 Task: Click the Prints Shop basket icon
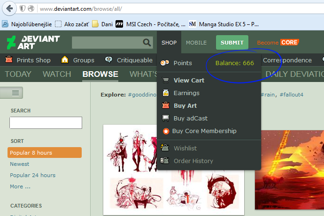pyautogui.click(x=9, y=60)
